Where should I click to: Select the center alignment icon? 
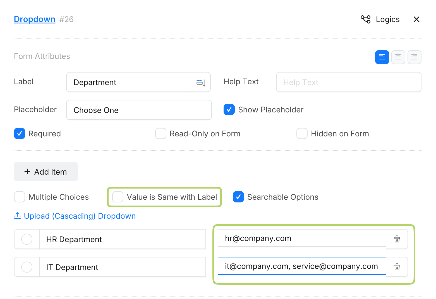(x=398, y=57)
